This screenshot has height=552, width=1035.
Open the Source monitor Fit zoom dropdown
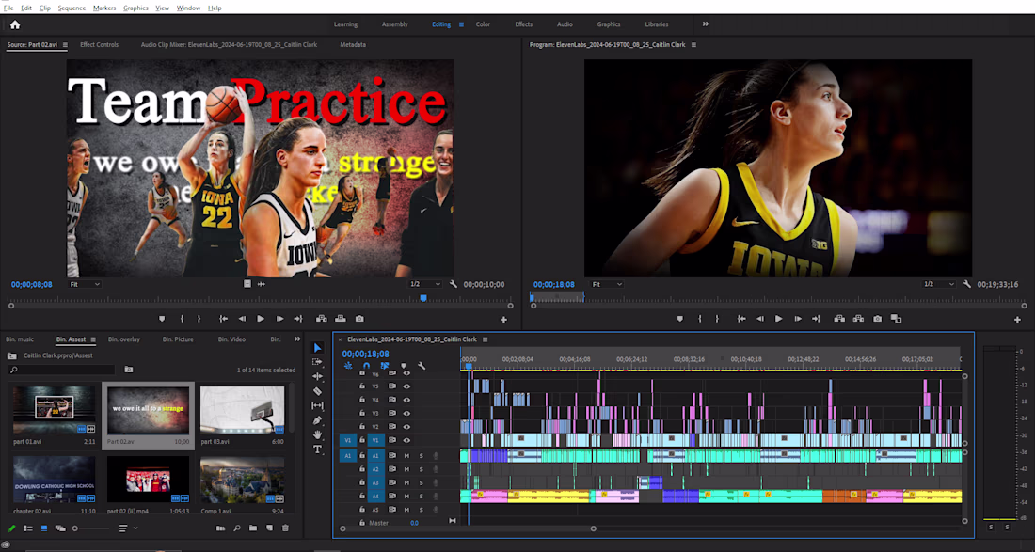click(85, 284)
